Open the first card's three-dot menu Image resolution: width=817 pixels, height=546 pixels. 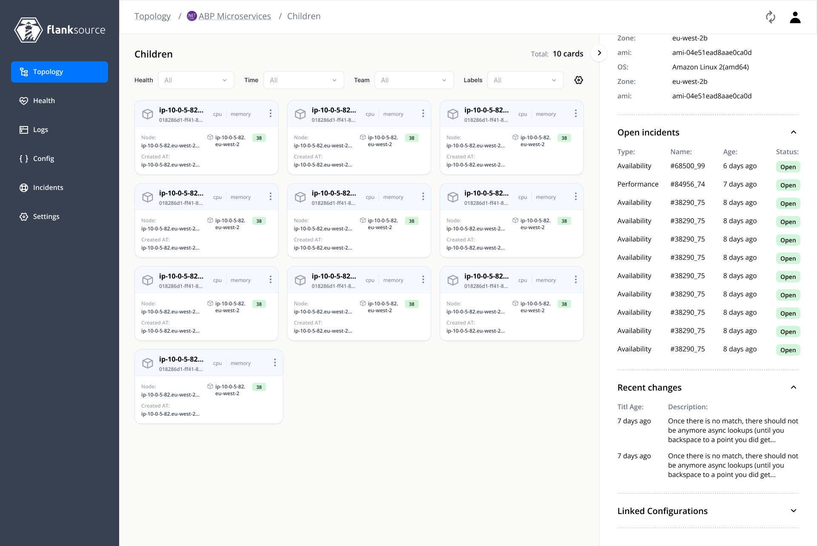271,113
